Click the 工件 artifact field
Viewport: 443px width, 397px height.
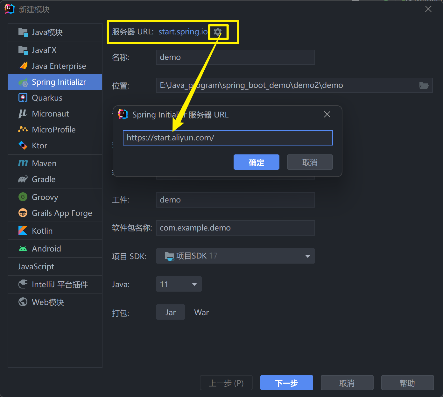(235, 200)
